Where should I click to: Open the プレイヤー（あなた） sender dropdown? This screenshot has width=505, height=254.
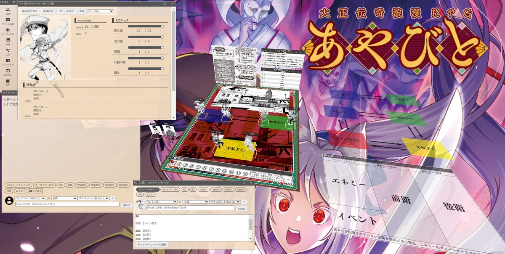tap(30, 198)
